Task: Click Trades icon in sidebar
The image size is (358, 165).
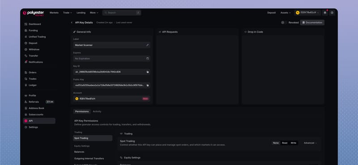Action: [x=26, y=79]
